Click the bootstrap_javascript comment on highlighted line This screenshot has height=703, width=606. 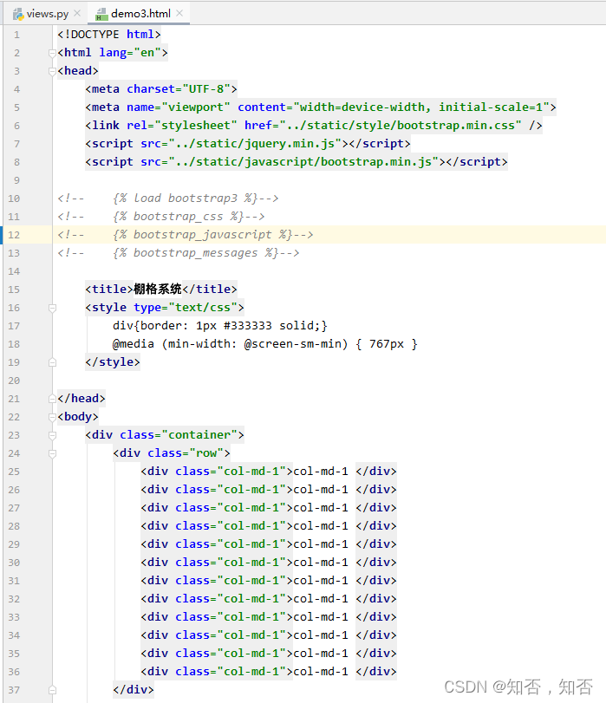pos(186,235)
